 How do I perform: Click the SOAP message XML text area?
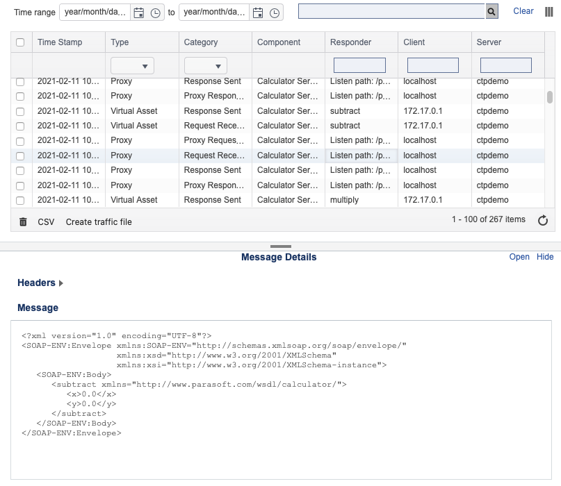(281, 400)
